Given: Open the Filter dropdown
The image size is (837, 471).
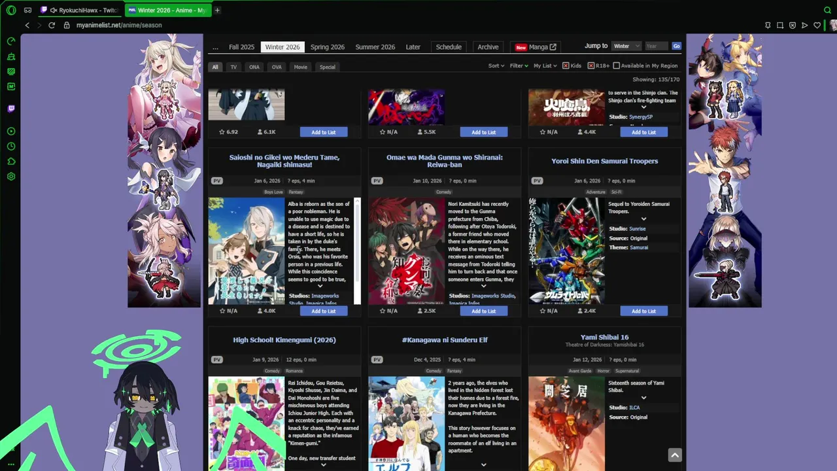Looking at the screenshot, I should click(x=519, y=65).
